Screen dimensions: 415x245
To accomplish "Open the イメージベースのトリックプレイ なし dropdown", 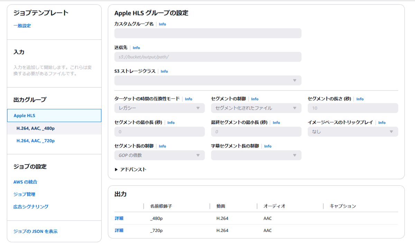I will coord(353,132).
